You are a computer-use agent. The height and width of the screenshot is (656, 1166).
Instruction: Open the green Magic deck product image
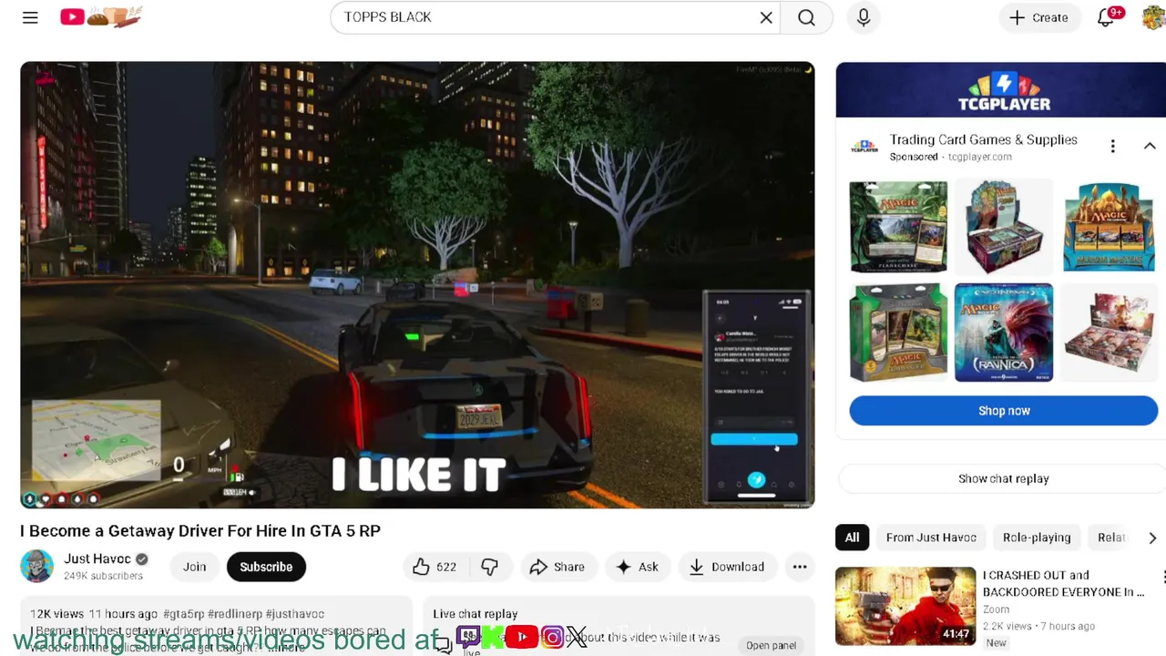coord(898,333)
